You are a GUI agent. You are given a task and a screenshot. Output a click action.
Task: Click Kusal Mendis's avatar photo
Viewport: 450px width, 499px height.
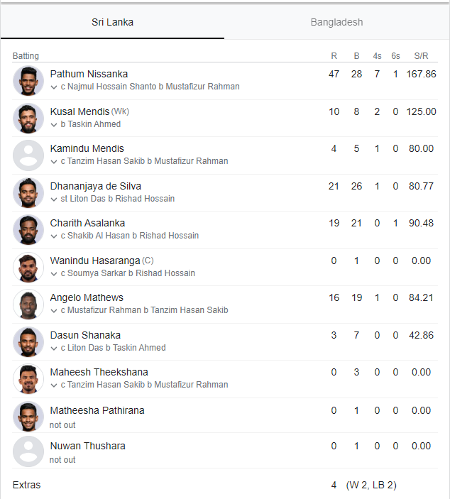pos(28,118)
